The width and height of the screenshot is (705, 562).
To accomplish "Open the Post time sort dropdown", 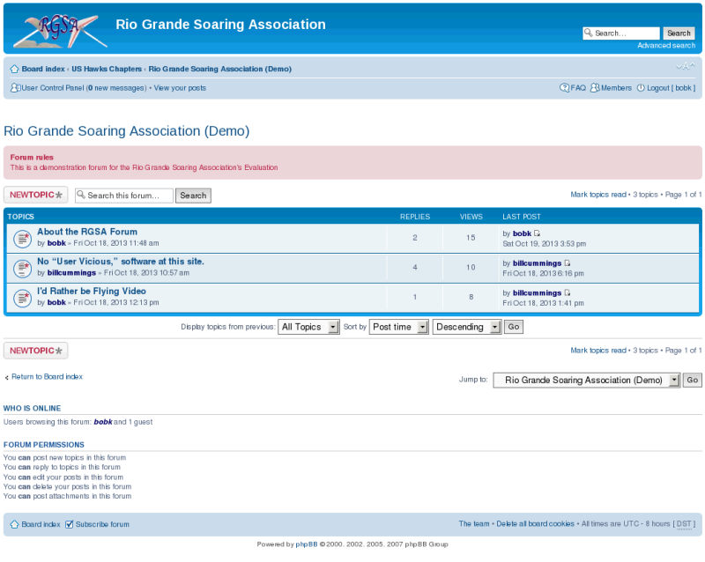I will point(398,327).
